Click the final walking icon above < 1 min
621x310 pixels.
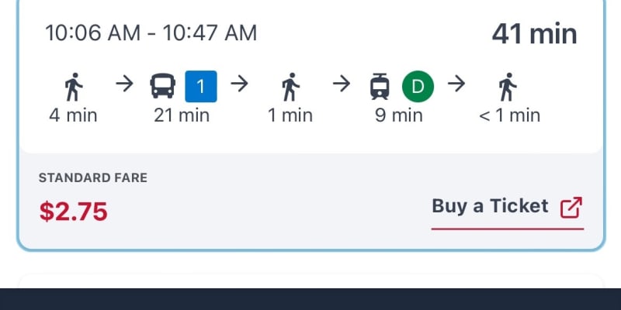[508, 87]
